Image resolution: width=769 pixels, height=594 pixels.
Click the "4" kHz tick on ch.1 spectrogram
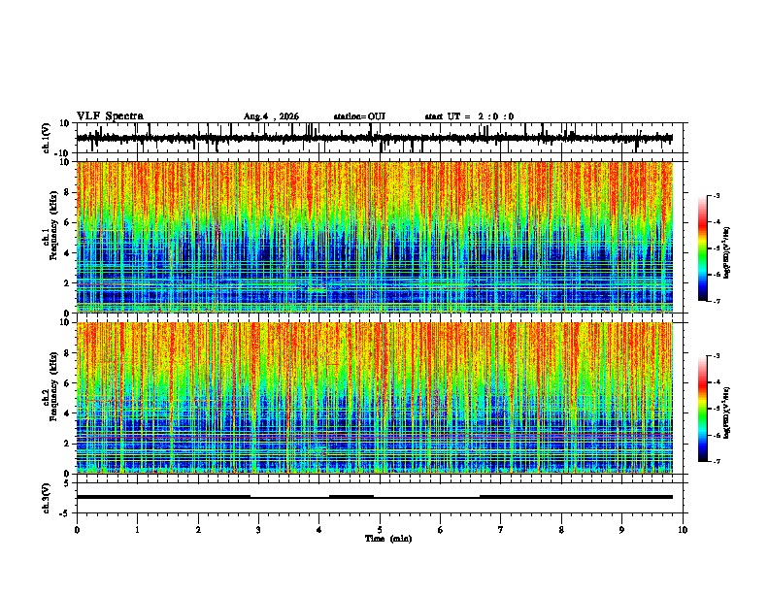pyautogui.click(x=67, y=253)
